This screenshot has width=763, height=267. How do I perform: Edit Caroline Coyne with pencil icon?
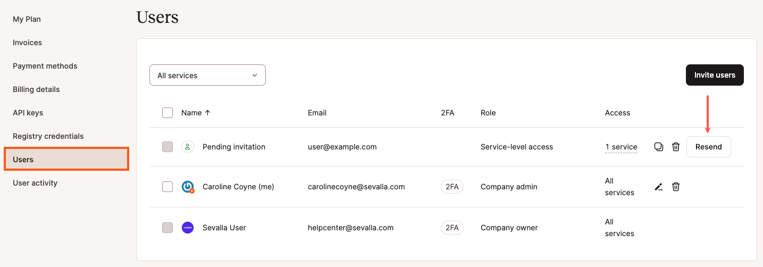[658, 187]
